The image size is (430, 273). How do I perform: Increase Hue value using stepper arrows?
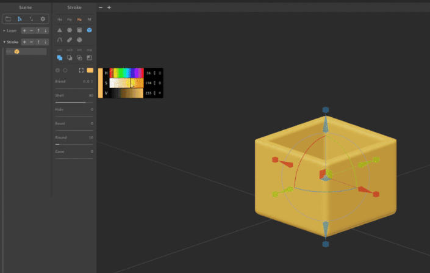155,71
